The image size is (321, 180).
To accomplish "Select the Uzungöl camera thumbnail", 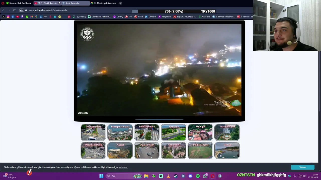I will (200, 132).
